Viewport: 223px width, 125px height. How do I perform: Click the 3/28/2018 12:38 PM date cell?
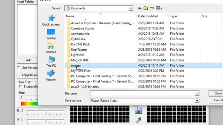click(x=152, y=86)
